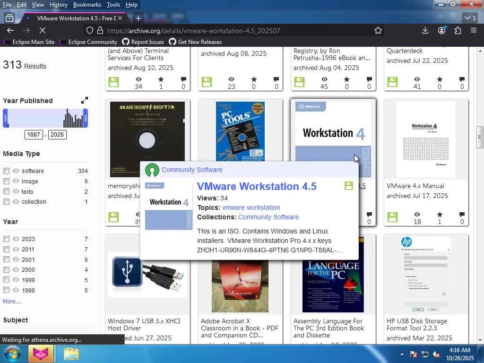Viewport: 484px width, 363px height.
Task: Open the Eclipse Main Site bookmark
Action: click(x=29, y=42)
